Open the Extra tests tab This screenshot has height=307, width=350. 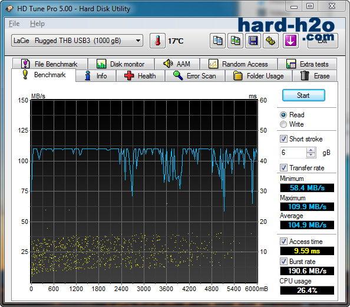pos(308,64)
